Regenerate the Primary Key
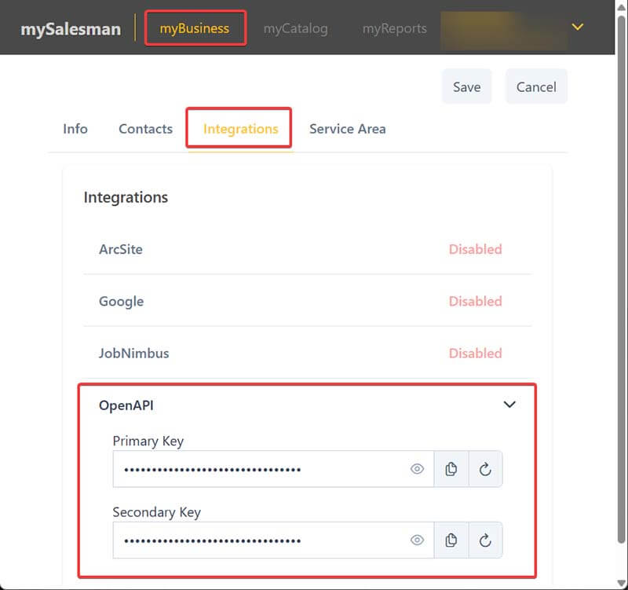Viewport: 628px width, 590px height. click(485, 469)
